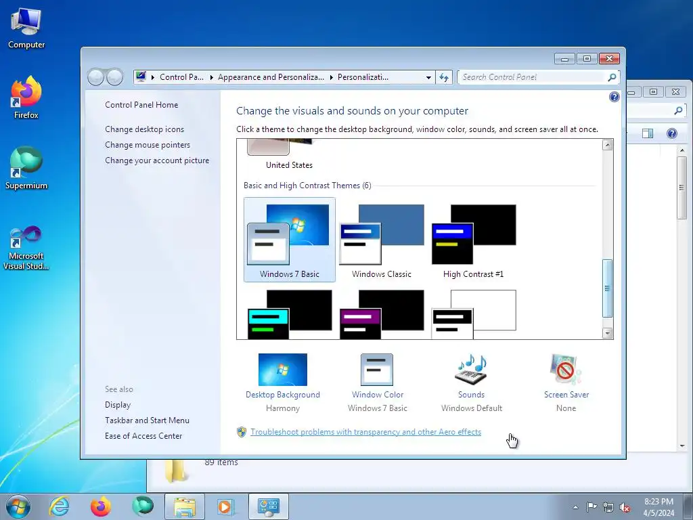Image resolution: width=693 pixels, height=520 pixels.
Task: Select the United States theme
Action: coord(290,155)
